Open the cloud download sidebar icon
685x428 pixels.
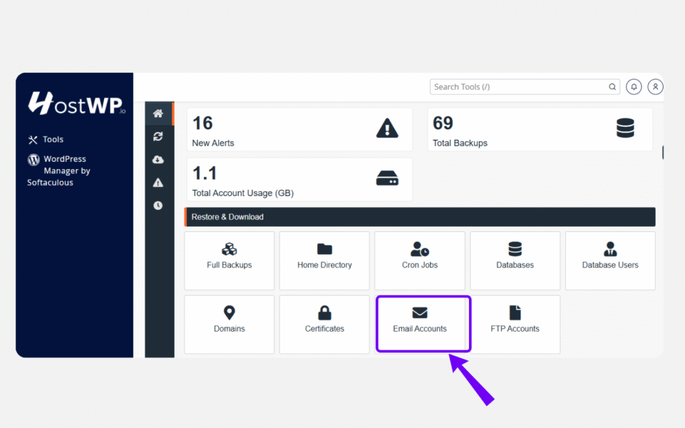[158, 159]
